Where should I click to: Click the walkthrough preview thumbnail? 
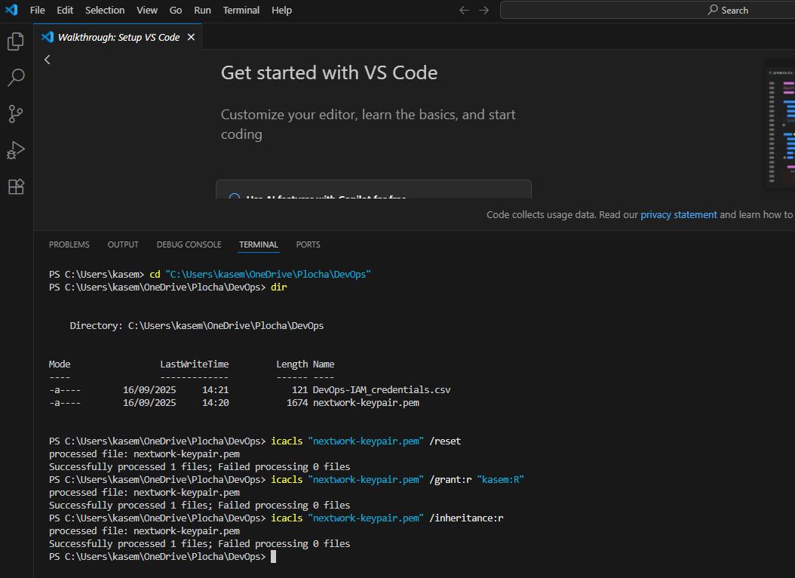781,125
